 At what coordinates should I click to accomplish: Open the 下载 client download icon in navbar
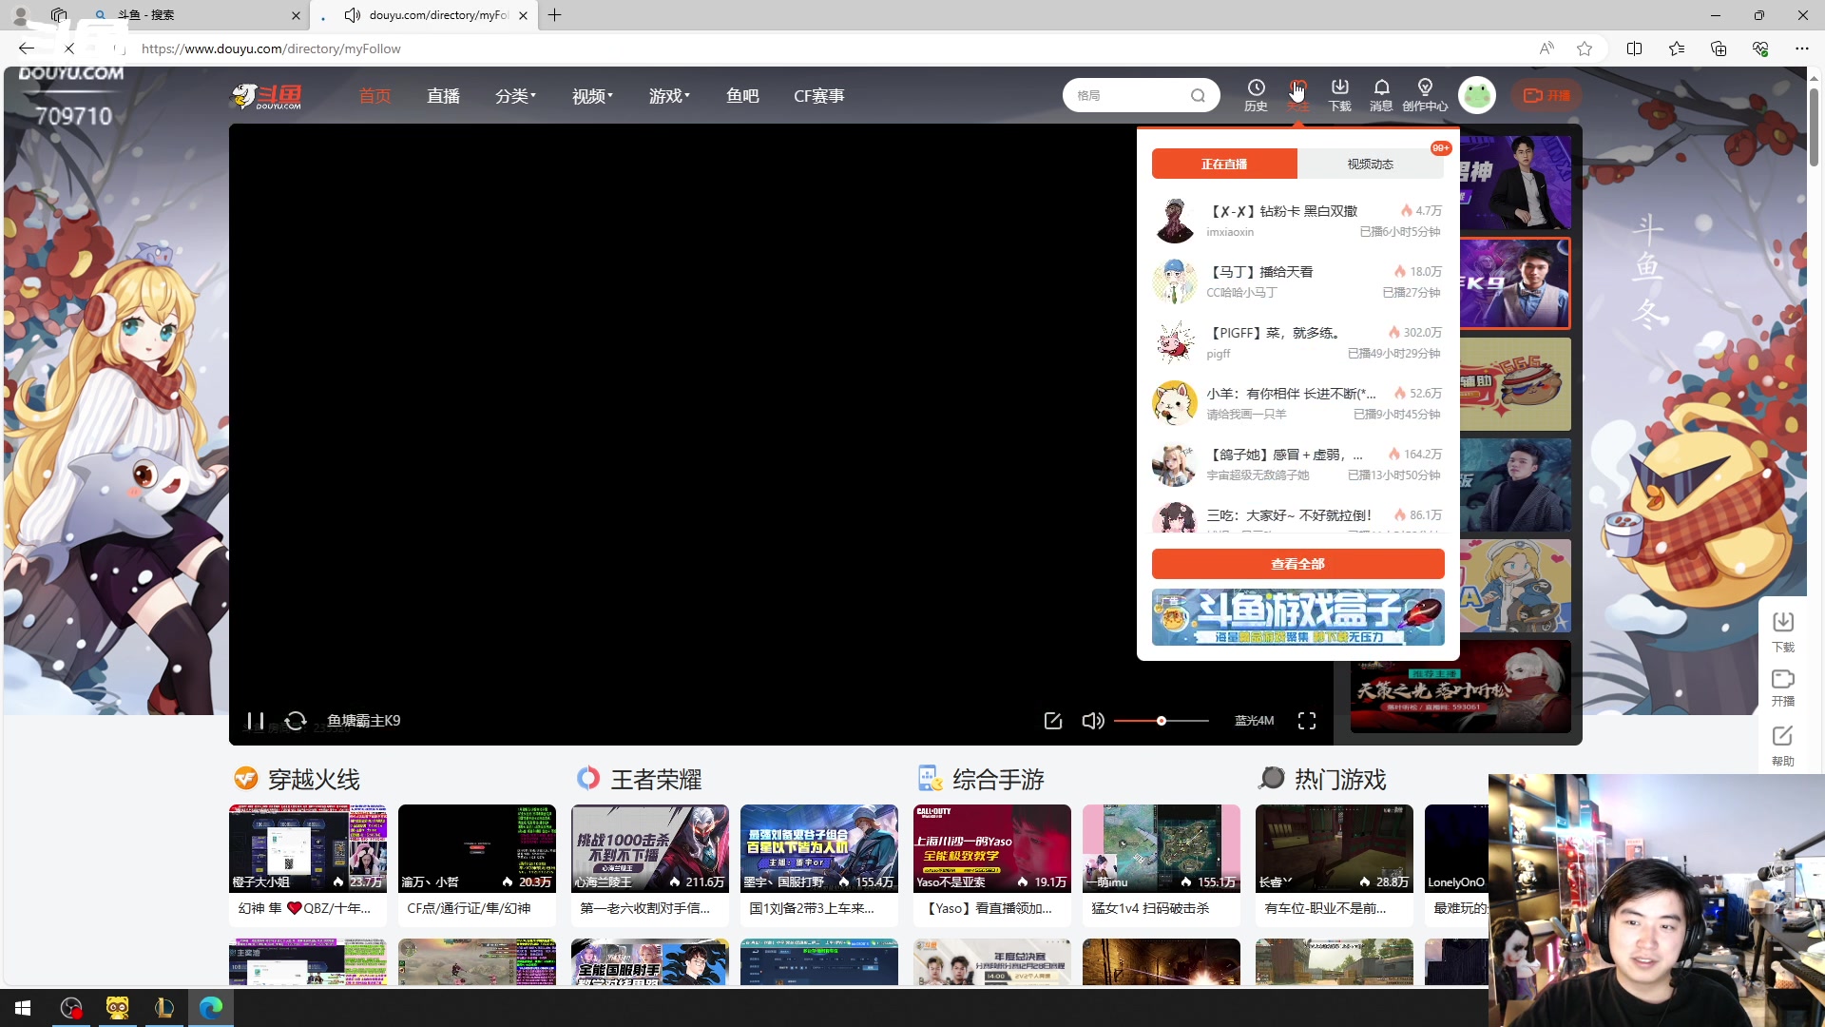pyautogui.click(x=1340, y=94)
